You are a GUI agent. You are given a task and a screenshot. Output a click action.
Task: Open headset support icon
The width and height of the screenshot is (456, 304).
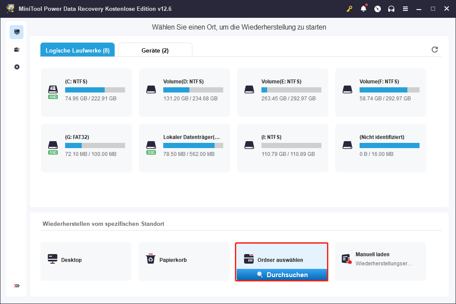pos(391,9)
